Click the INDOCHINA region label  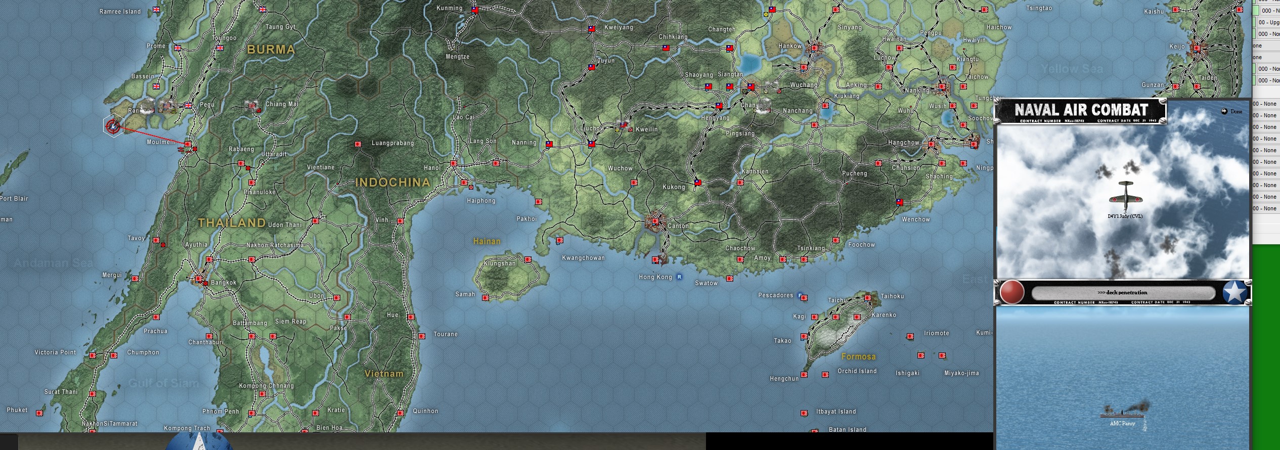click(x=392, y=183)
